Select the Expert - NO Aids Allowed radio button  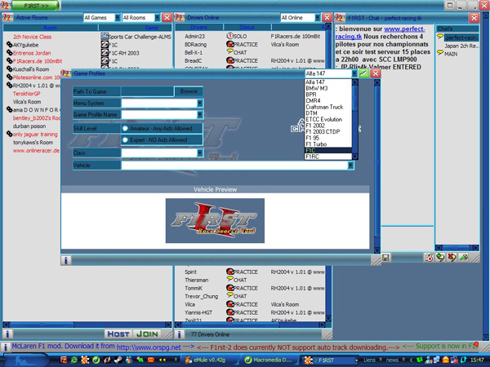125,139
